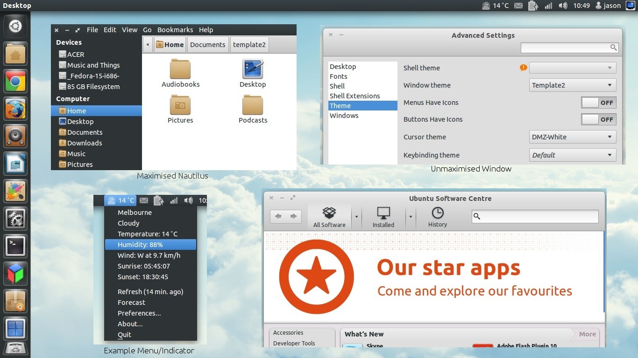Select Forecast in the weather menu
Screen dimensions: 638x358
pos(150,303)
